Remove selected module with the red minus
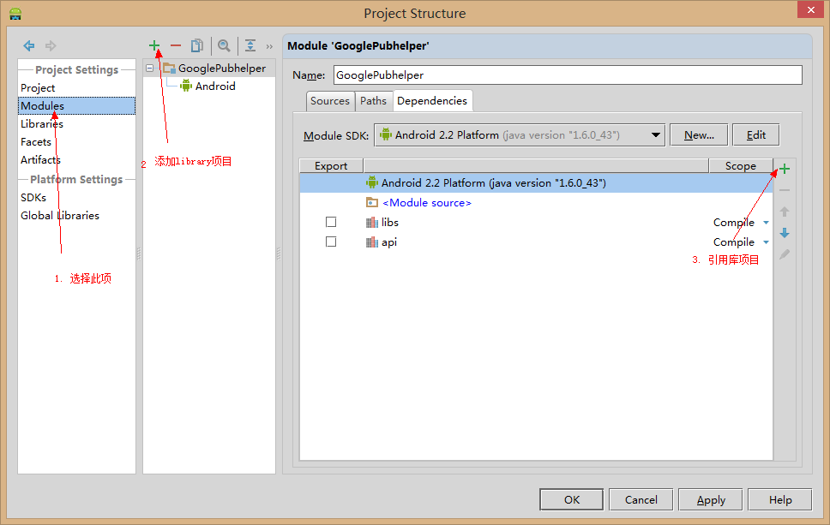Viewport: 830px width, 525px height. (x=176, y=46)
